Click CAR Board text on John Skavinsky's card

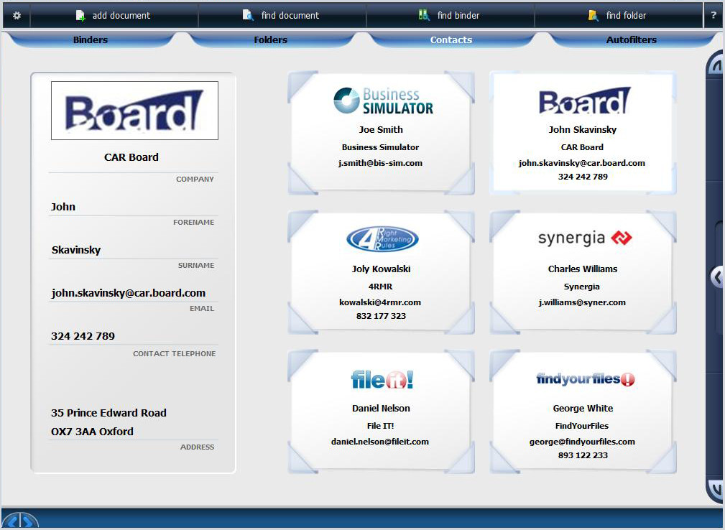[582, 147]
